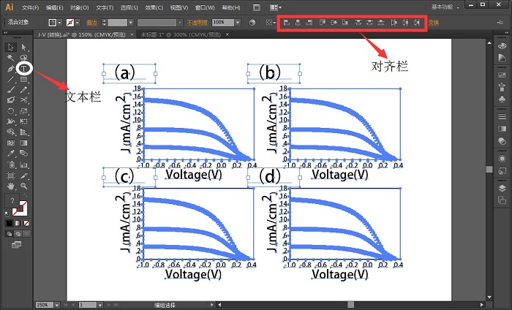
Task: Click horizontal align center icon
Action: (298, 23)
